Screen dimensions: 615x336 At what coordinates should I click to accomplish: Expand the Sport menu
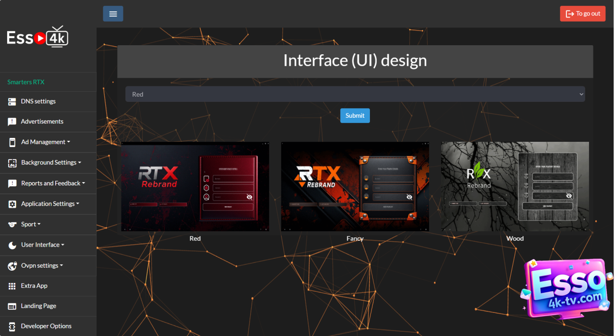pyautogui.click(x=31, y=224)
